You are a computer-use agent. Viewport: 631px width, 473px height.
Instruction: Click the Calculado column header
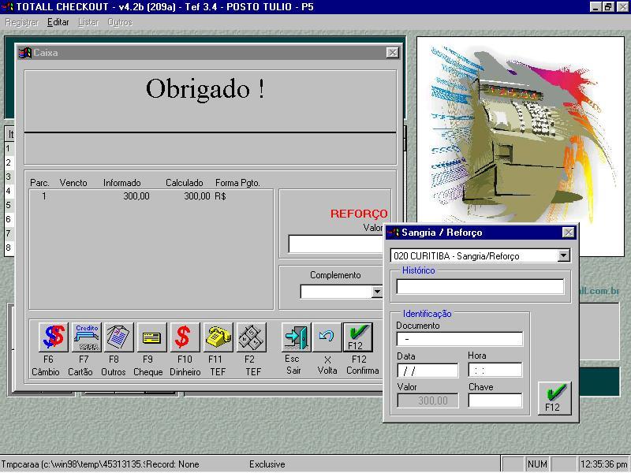185,183
